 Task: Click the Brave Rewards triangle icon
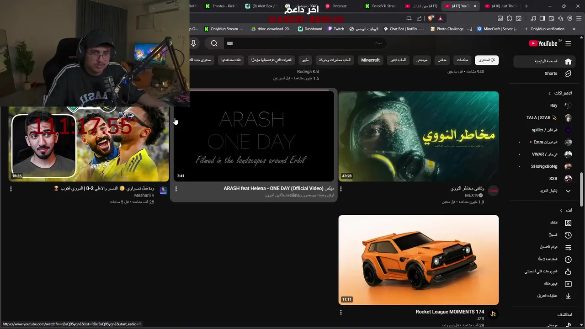(x=440, y=18)
